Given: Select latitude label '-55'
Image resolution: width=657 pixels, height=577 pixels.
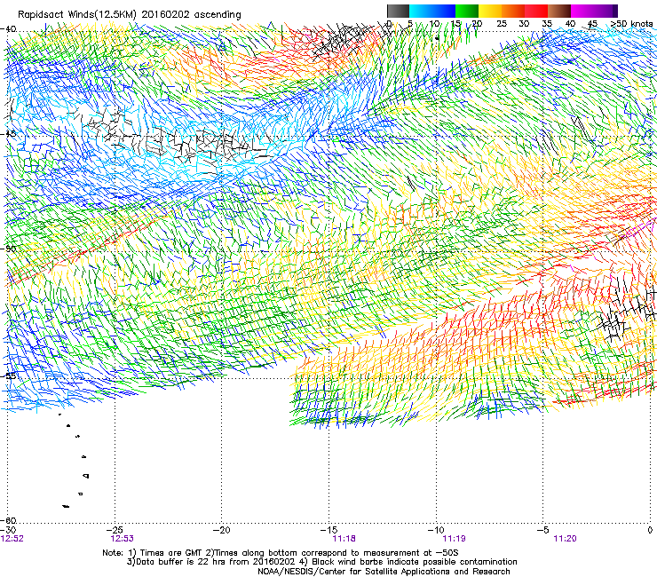Looking at the screenshot, I should click(8, 375).
